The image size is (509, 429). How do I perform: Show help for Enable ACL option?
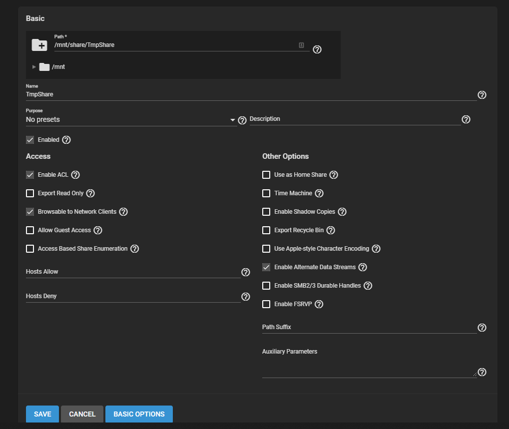click(x=75, y=175)
